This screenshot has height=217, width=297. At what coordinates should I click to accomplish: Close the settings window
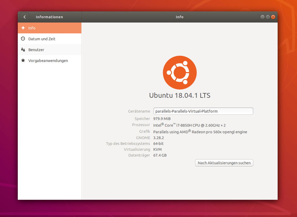(273, 17)
